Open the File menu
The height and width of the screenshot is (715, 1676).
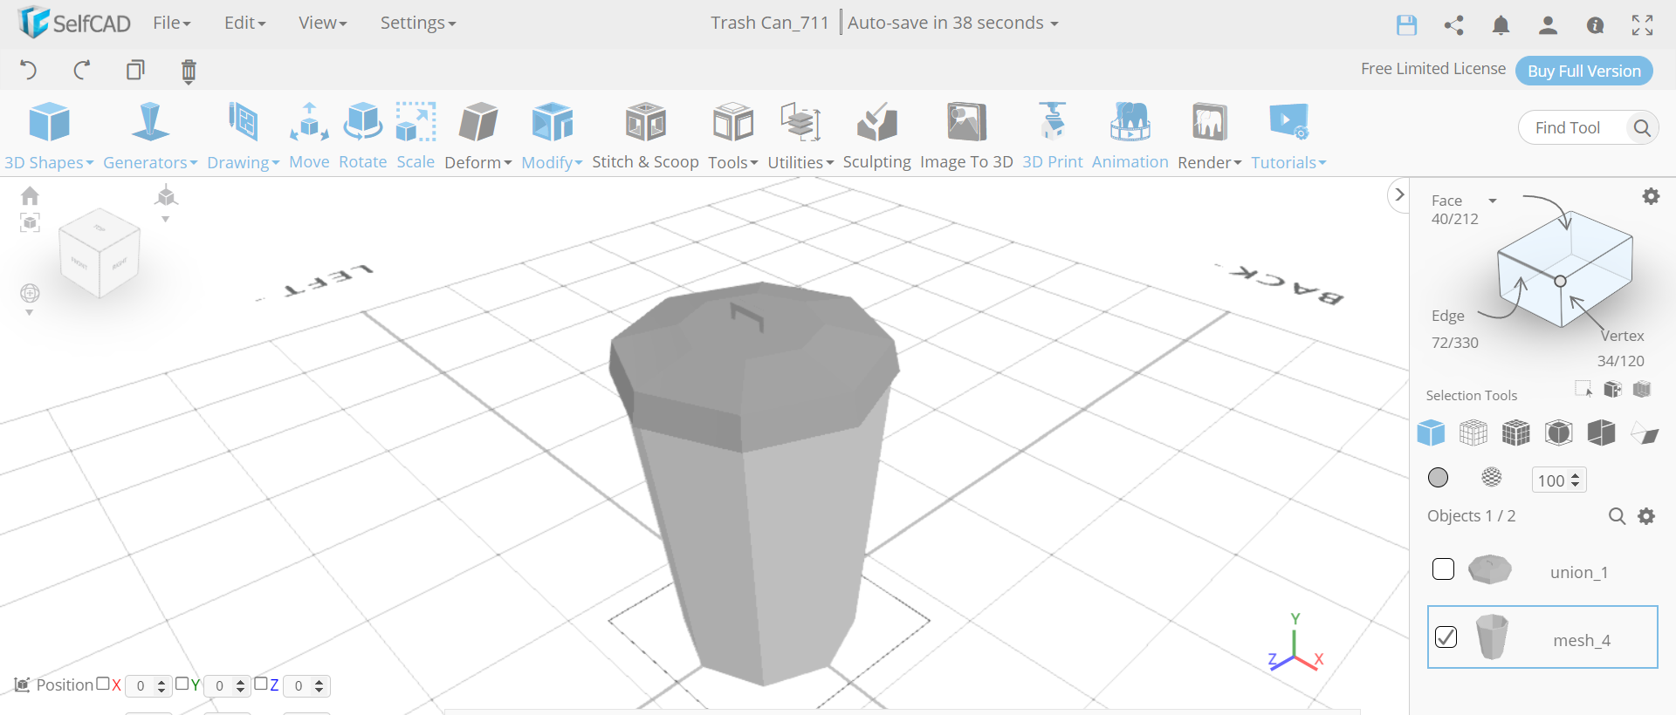172,23
